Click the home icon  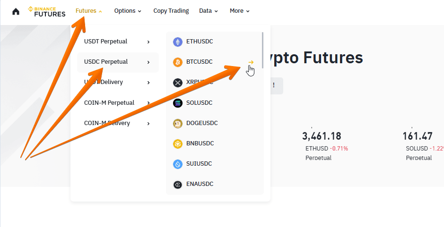(16, 11)
